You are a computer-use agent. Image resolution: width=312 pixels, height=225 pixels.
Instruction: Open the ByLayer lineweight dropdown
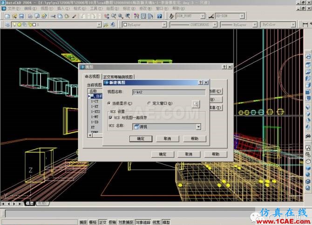point(255,25)
